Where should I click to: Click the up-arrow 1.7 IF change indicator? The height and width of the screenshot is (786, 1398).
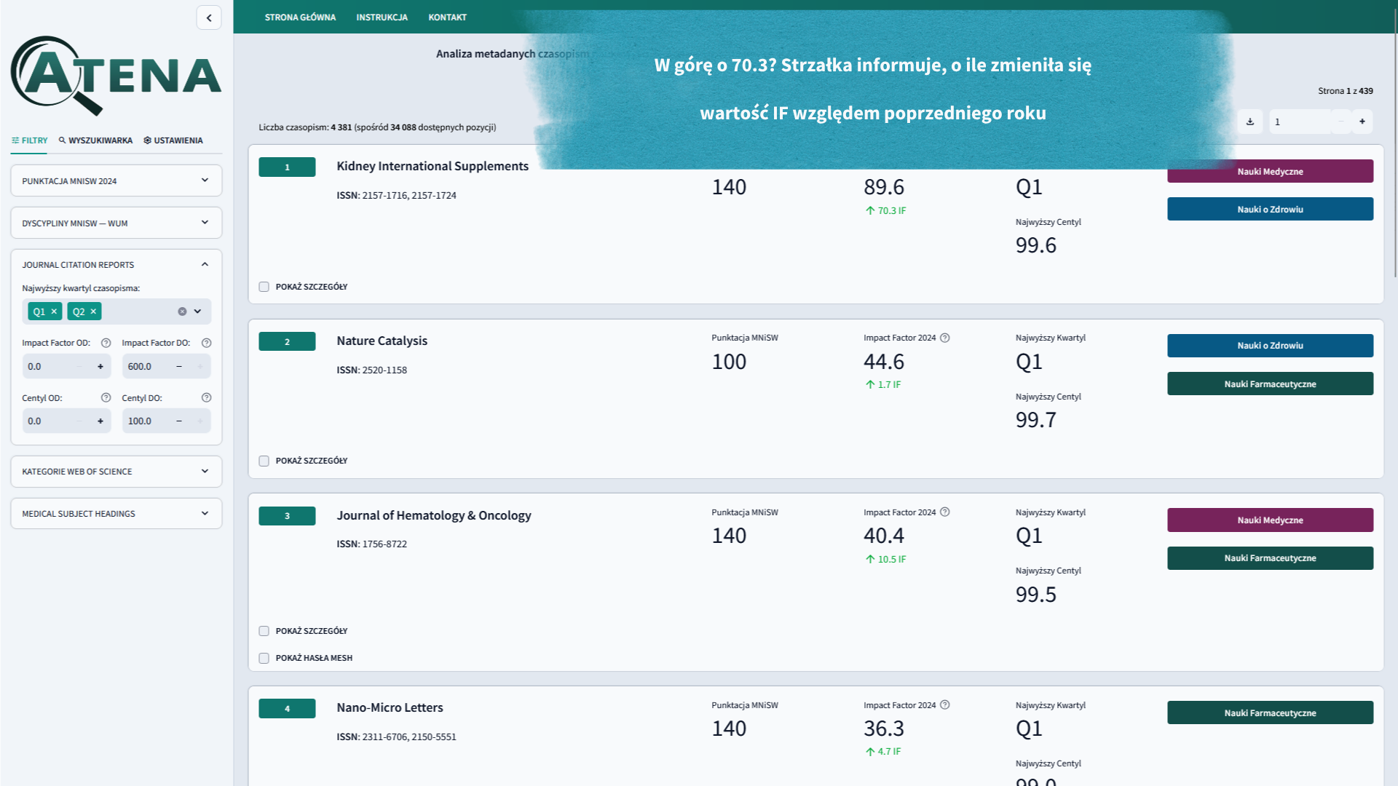point(882,384)
